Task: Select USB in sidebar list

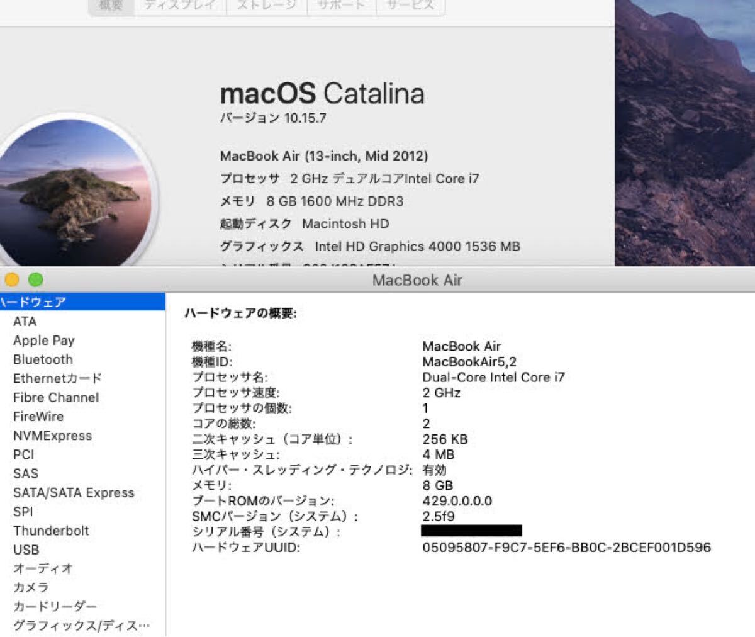Action: (x=26, y=550)
